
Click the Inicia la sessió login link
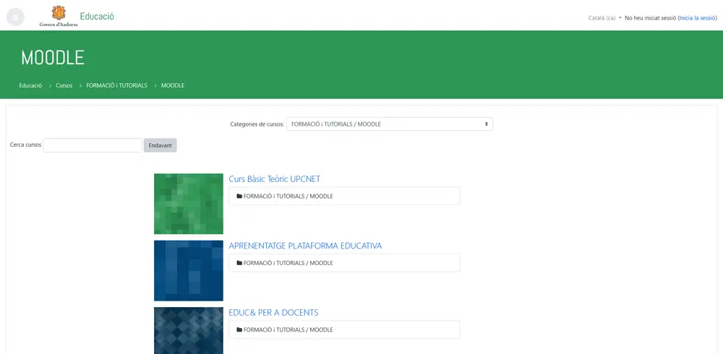click(697, 18)
